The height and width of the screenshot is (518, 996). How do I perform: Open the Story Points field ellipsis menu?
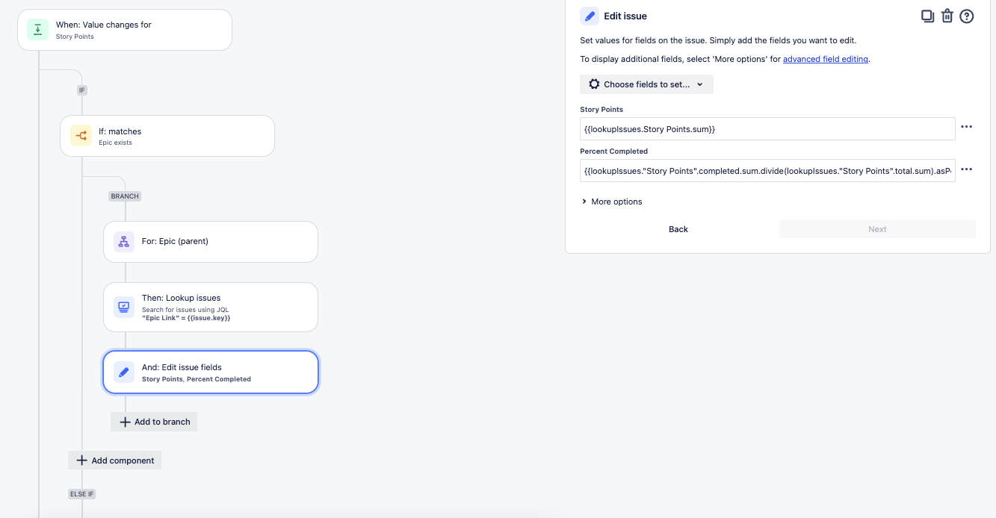[x=966, y=127]
